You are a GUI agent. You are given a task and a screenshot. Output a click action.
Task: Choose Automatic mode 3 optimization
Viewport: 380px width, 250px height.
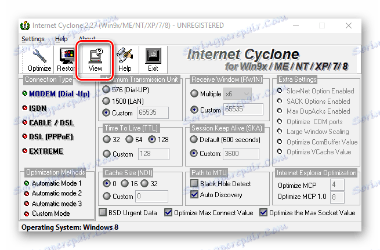point(53,204)
